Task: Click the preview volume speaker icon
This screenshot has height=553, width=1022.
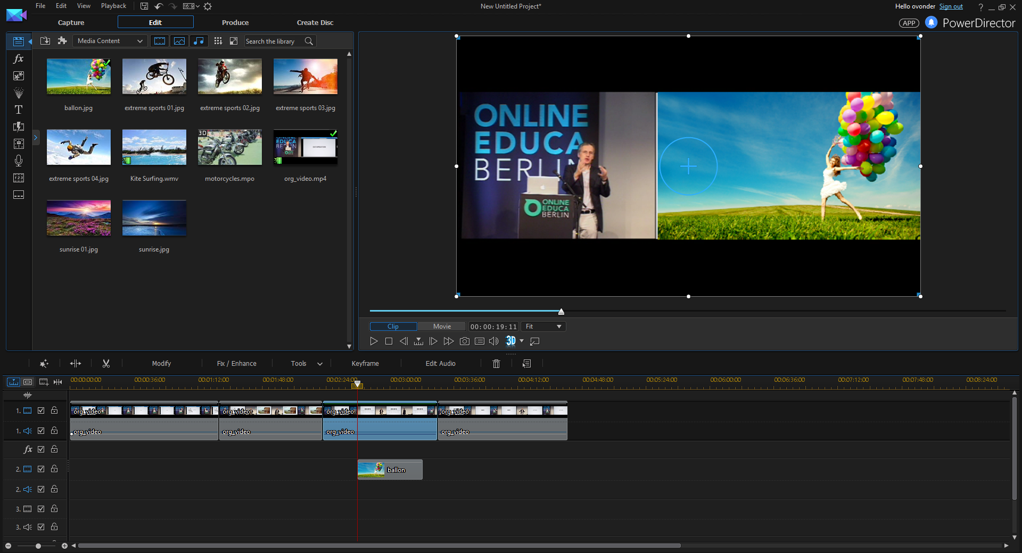Action: click(x=494, y=341)
